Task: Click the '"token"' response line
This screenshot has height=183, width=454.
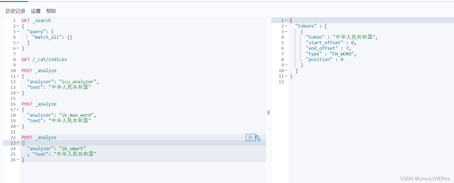Action: point(342,37)
